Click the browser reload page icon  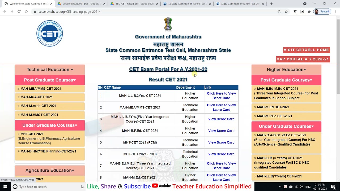tap(19, 12)
